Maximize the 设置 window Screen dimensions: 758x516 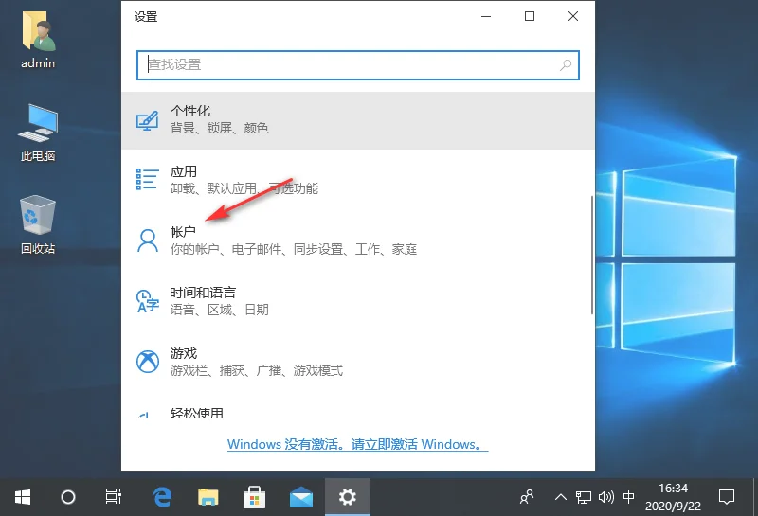tap(530, 16)
